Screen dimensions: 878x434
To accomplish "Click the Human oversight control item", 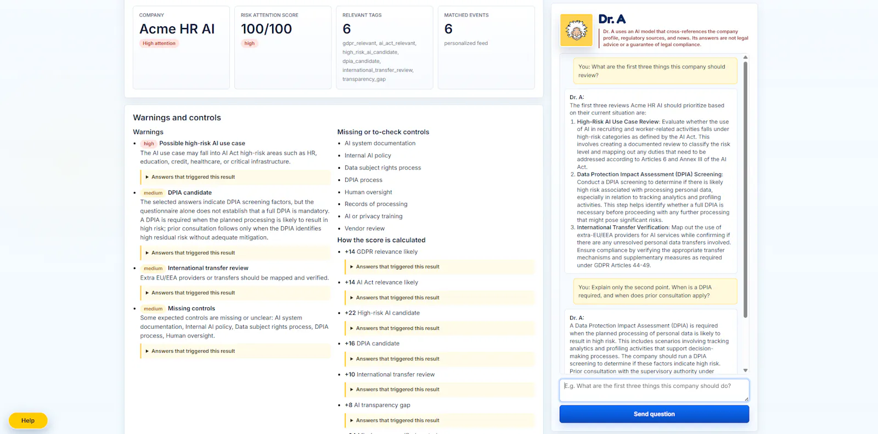I will pos(368,192).
